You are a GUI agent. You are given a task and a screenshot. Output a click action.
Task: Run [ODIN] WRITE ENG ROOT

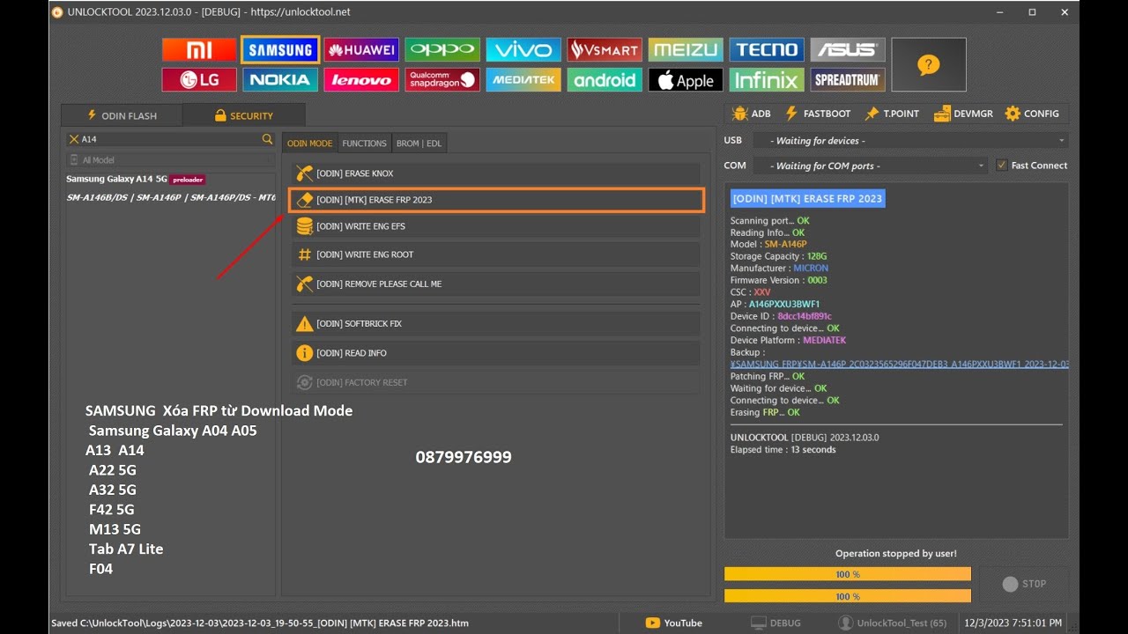[x=496, y=254]
